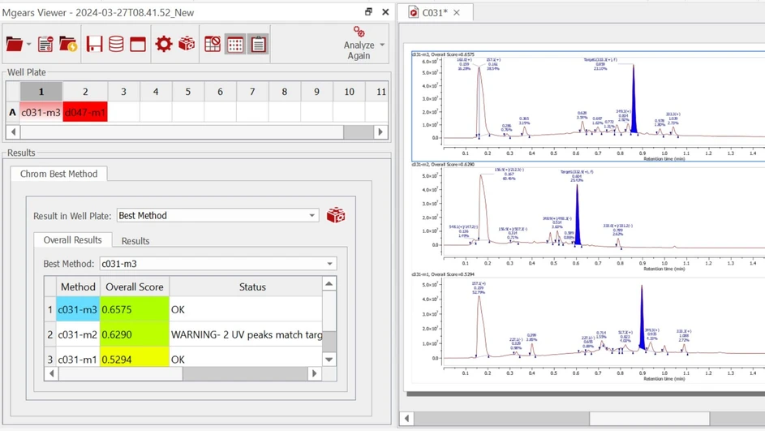Close the C031* document tab
765x431 pixels.
[457, 13]
